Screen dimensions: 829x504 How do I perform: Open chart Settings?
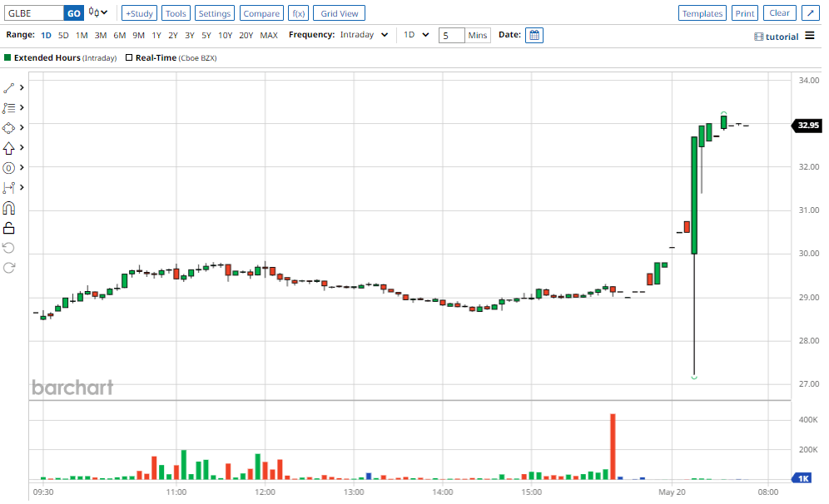[x=214, y=13]
